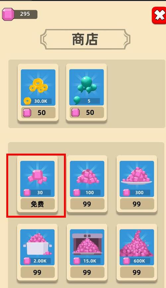Select the 100 gems pile image
The height and width of the screenshot is (288, 166).
(87, 179)
